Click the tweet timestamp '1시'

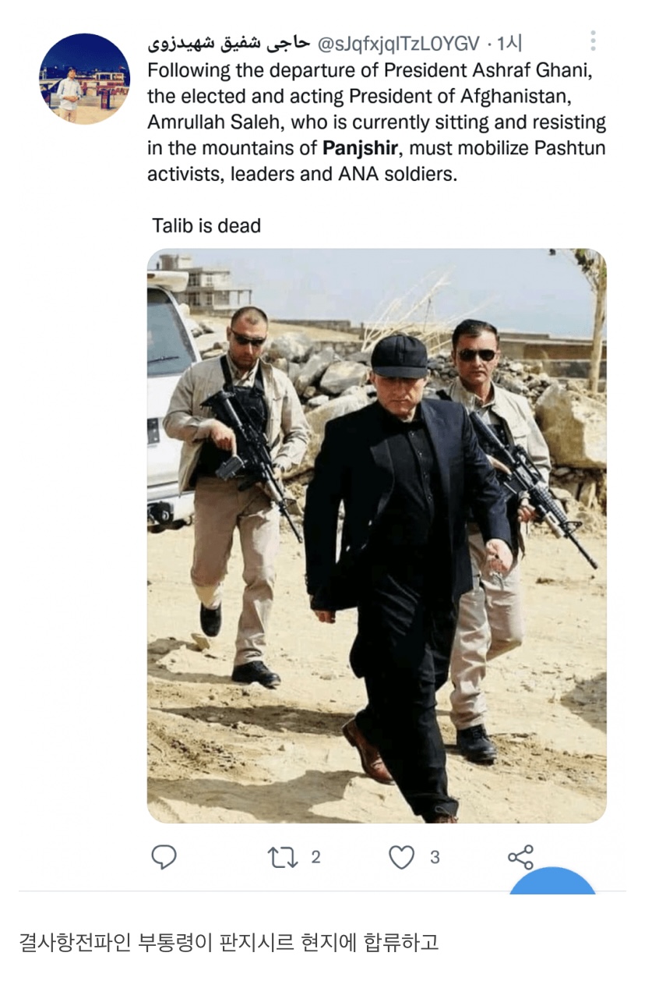(509, 42)
